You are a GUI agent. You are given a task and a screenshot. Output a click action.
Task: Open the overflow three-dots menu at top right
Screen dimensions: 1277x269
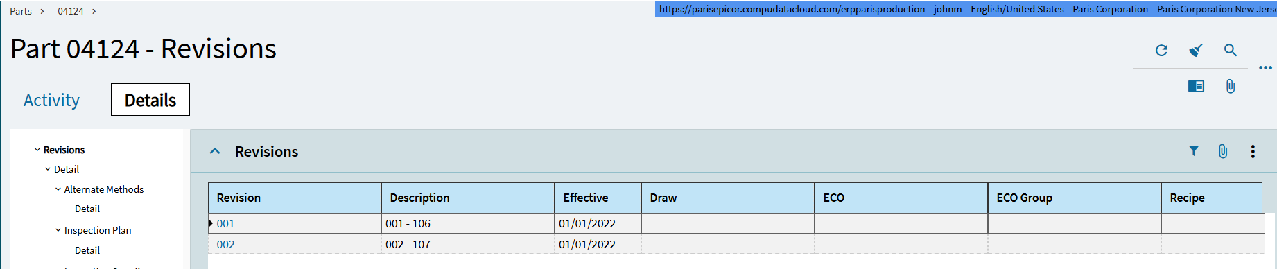[x=1265, y=68]
